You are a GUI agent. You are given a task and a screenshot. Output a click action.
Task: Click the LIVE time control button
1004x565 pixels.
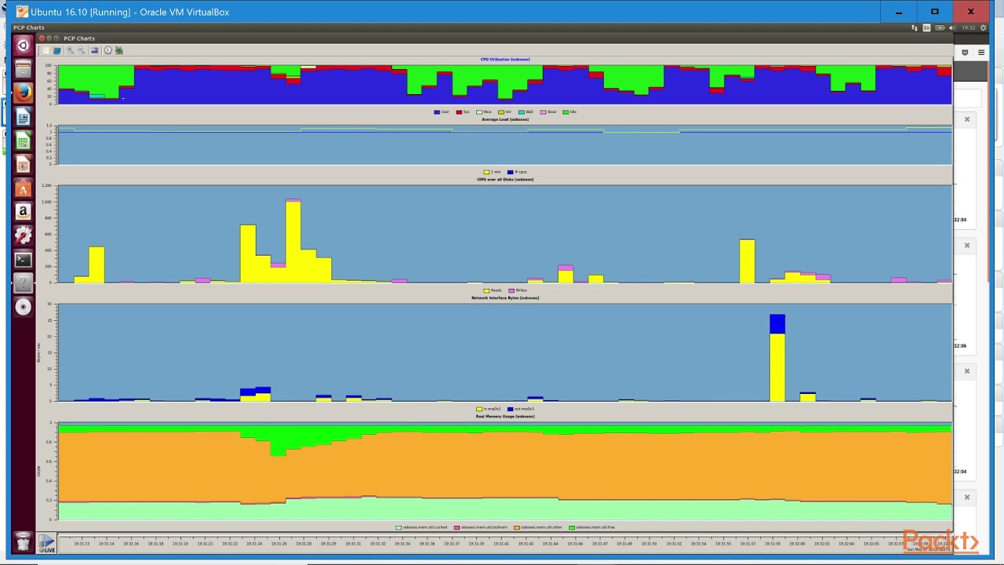(x=48, y=543)
